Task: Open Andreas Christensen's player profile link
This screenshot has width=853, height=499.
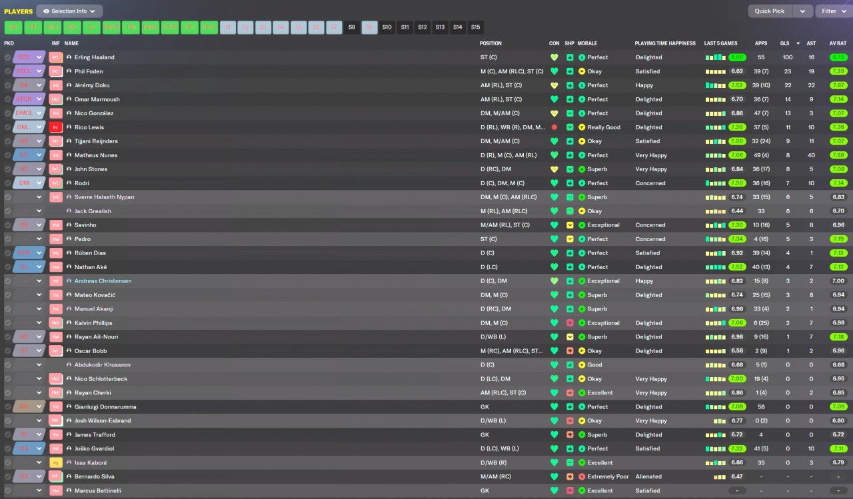Action: [103, 281]
